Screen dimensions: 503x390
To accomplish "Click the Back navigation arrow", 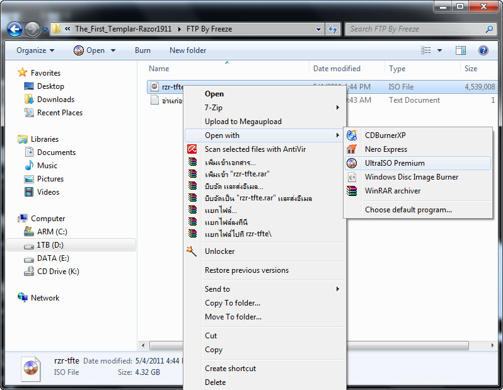I will click(14, 29).
